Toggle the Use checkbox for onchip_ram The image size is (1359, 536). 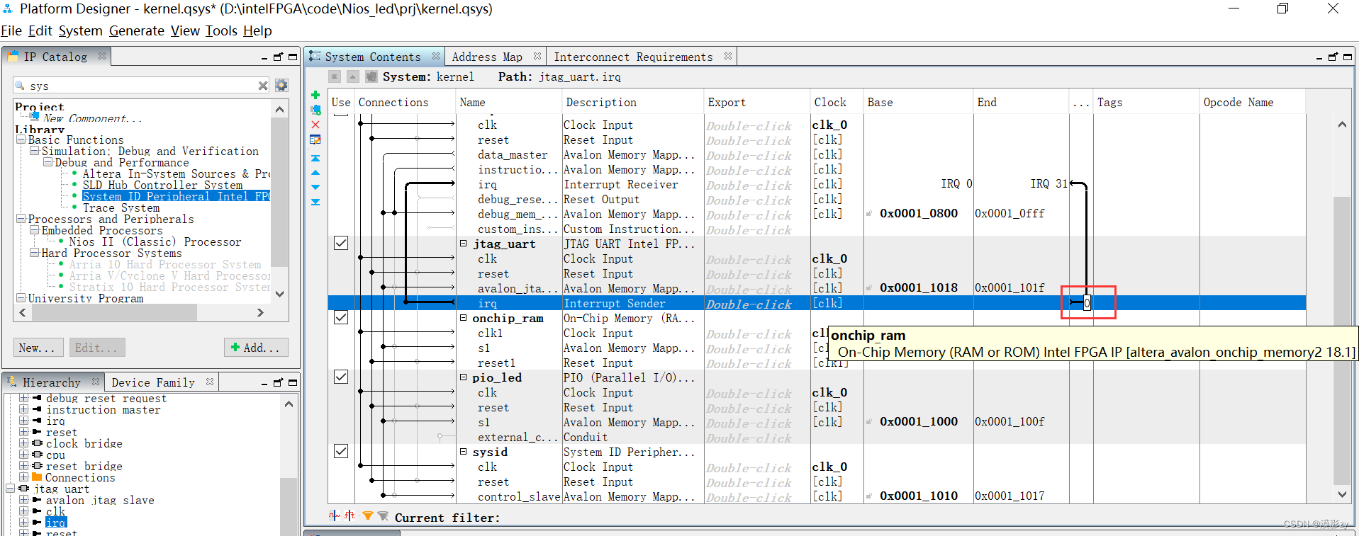tap(341, 317)
